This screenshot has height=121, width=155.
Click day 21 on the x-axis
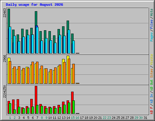100,118
